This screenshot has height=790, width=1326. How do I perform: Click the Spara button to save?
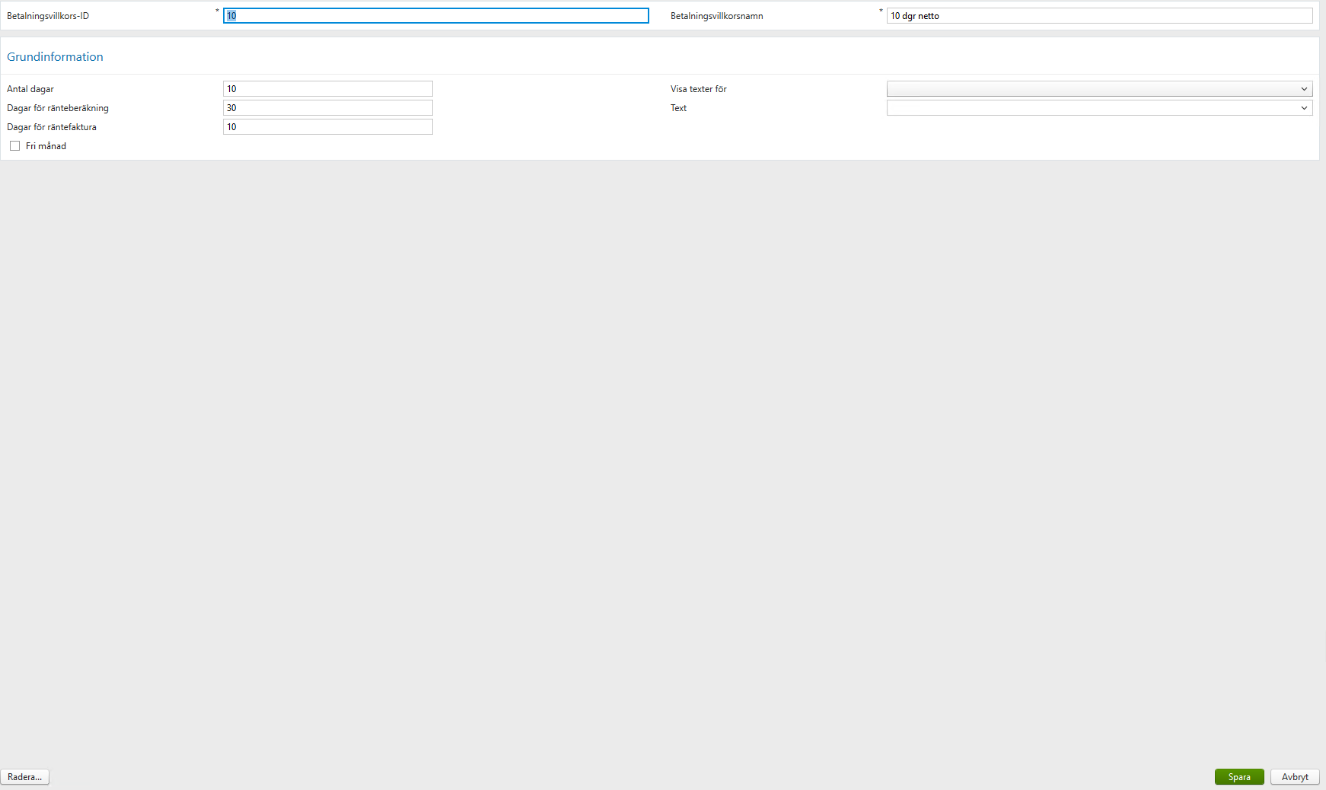coord(1238,776)
